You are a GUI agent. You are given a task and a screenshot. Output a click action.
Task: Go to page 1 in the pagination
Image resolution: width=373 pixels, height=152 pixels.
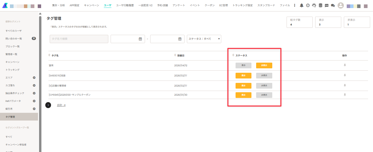pos(48,105)
